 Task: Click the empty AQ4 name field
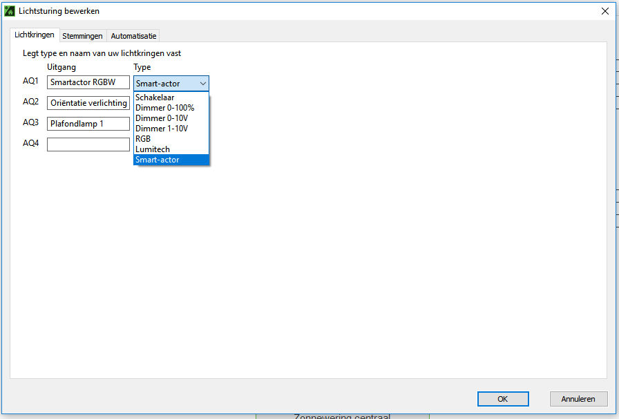pyautogui.click(x=88, y=145)
